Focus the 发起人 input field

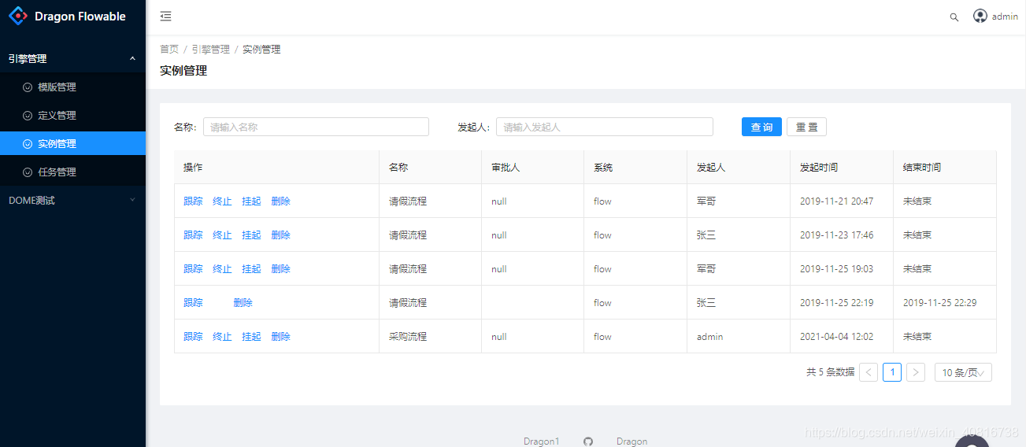[605, 127]
